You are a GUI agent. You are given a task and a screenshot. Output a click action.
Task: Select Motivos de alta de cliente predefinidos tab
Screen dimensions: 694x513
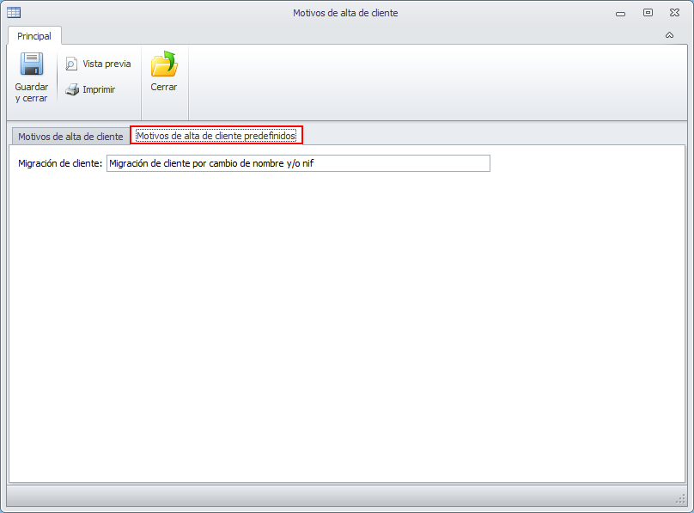216,136
